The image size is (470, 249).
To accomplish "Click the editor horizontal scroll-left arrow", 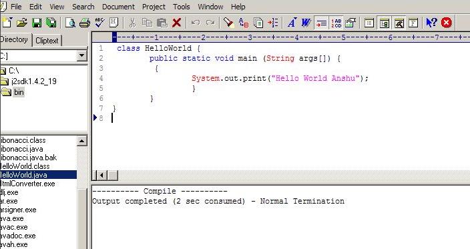I will [102, 176].
